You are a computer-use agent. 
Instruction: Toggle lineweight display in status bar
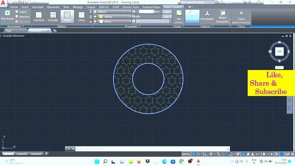click(238, 154)
